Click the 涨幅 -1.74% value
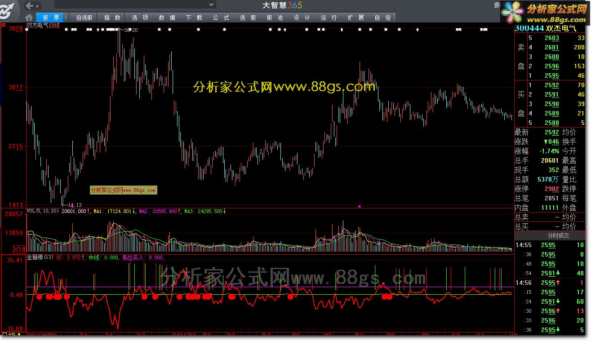591x341 pixels. 550,151
